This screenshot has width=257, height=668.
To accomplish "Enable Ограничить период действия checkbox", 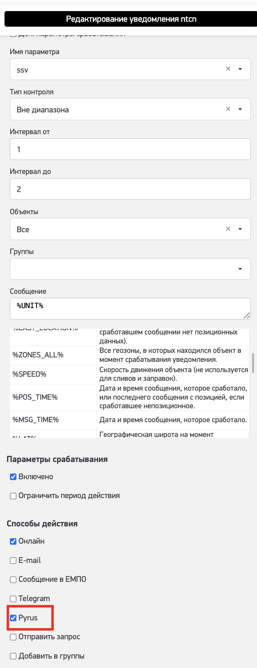I will click(x=13, y=496).
